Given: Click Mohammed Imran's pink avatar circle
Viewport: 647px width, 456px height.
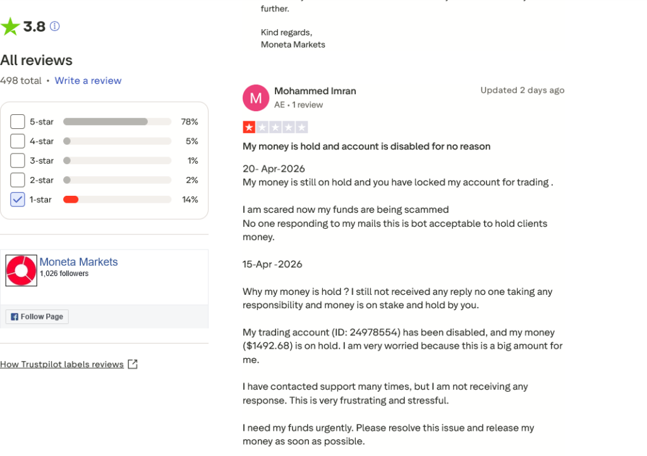Looking at the screenshot, I should point(256,98).
